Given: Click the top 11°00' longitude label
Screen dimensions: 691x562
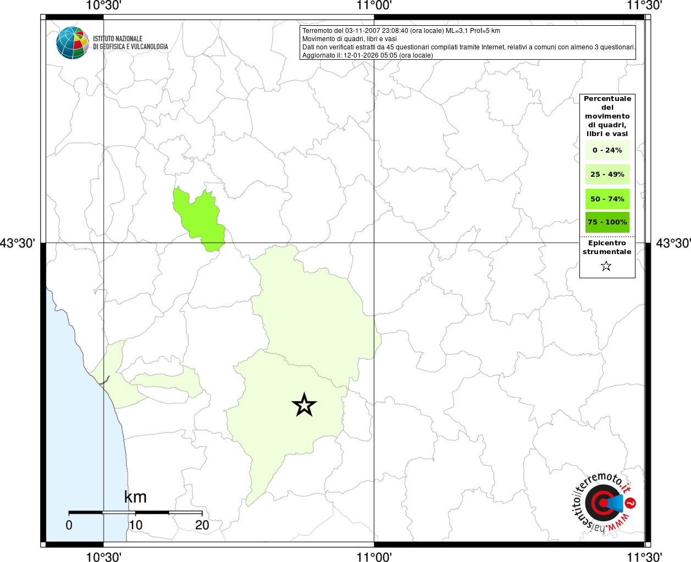Looking at the screenshot, I should pos(374,5).
